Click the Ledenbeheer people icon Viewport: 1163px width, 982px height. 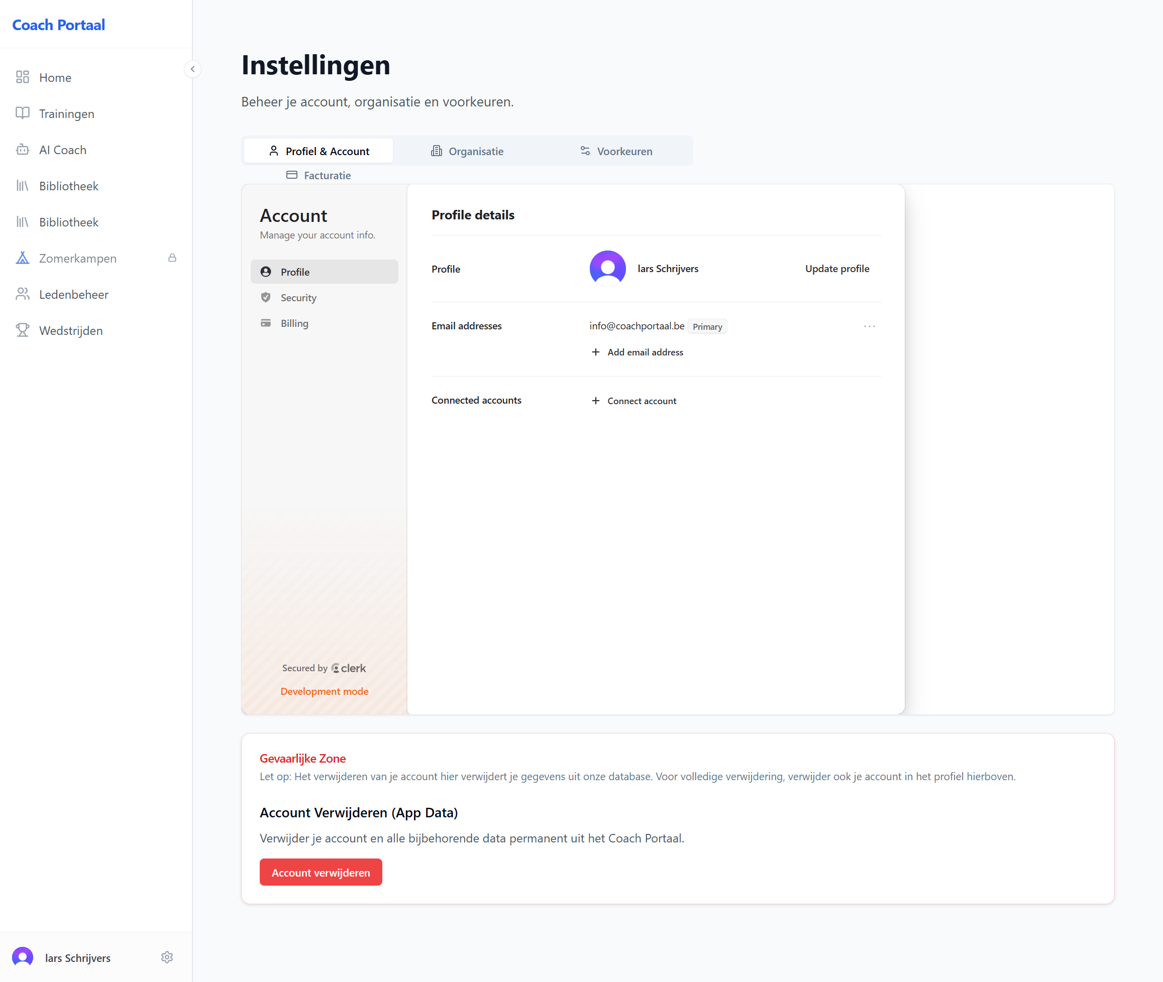coord(22,294)
